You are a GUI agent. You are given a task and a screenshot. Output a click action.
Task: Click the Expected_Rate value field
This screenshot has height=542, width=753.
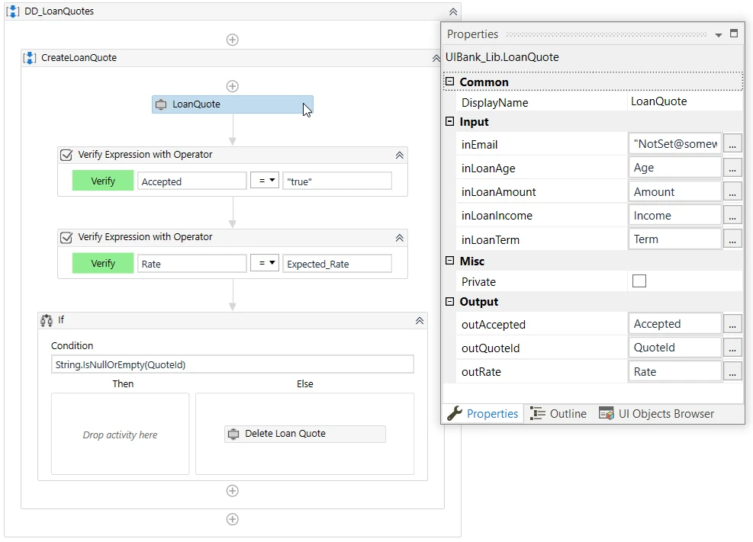point(337,264)
